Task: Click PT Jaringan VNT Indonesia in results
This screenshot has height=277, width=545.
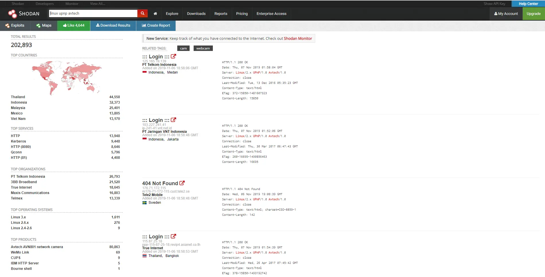Action: point(164,132)
